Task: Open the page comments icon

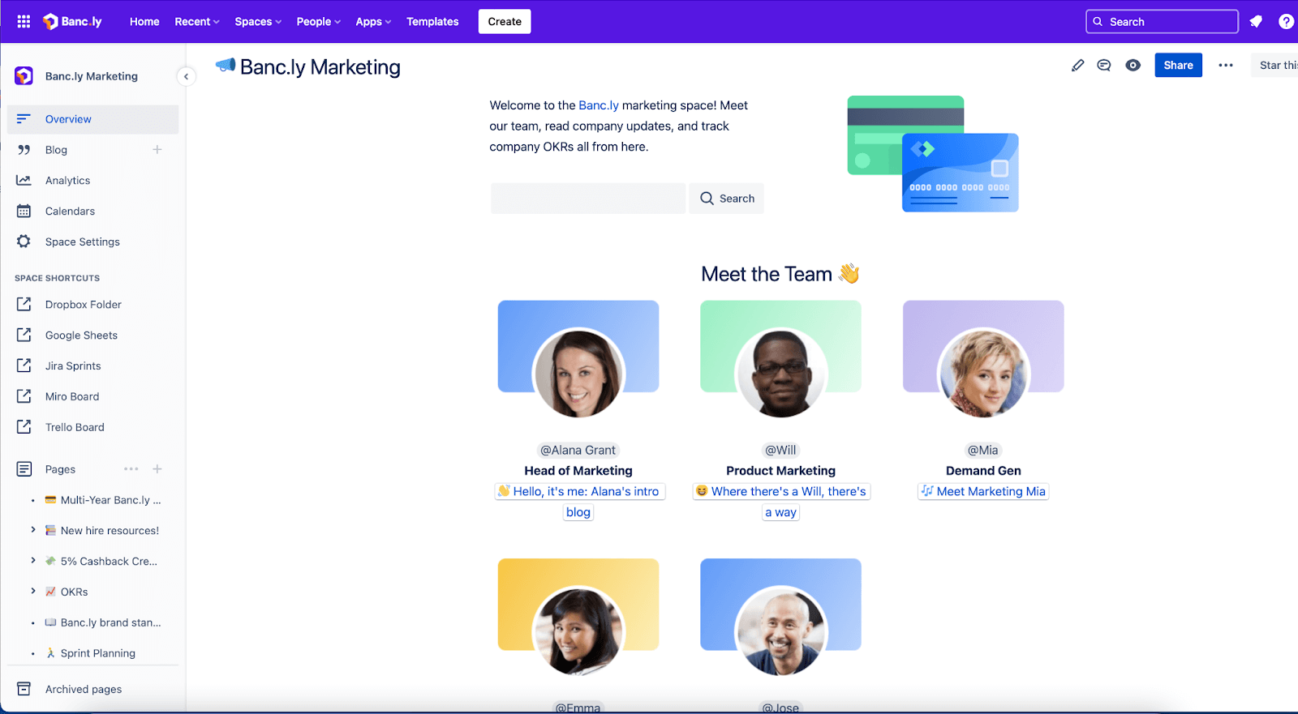Action: click(1104, 66)
